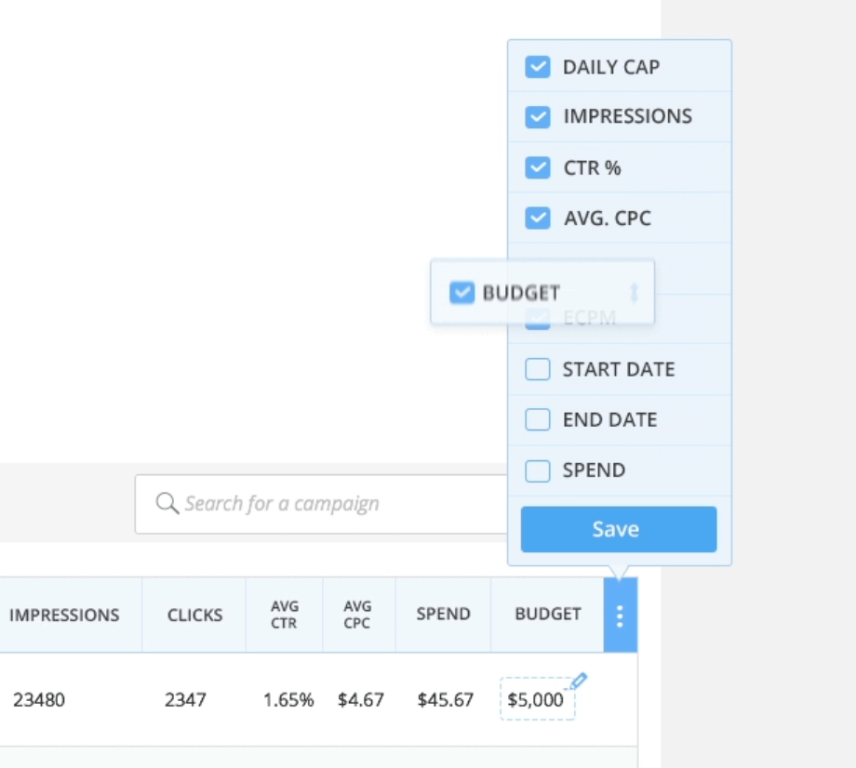
Task: Enable the START DATE checkbox
Action: pos(537,369)
